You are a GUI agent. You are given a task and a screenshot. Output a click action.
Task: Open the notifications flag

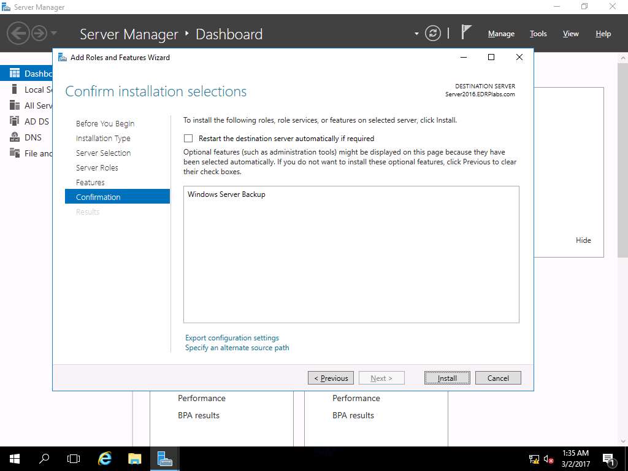pyautogui.click(x=466, y=32)
